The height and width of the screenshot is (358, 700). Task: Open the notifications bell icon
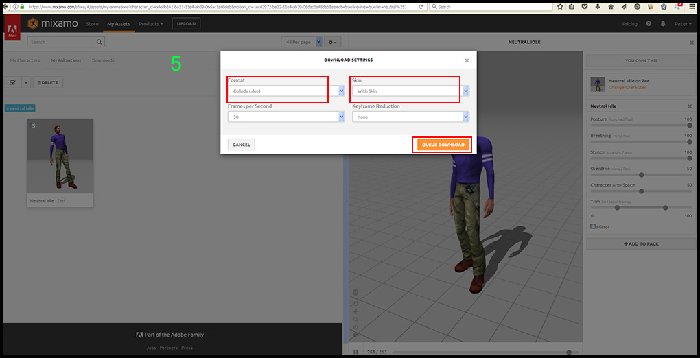point(663,24)
